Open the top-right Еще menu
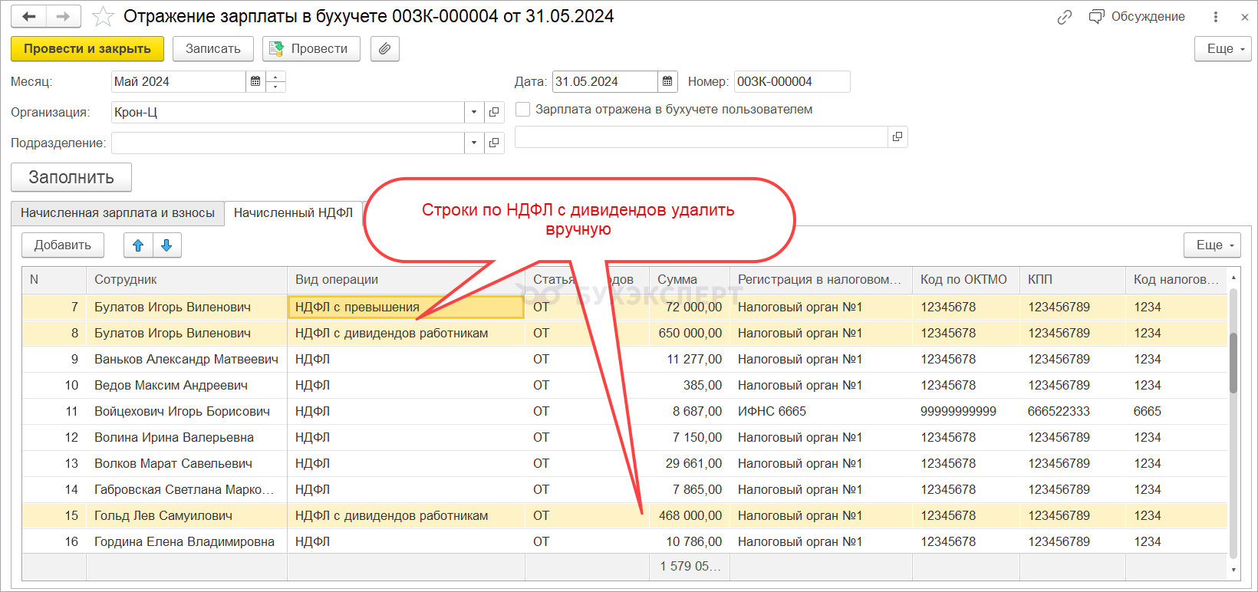The image size is (1258, 592). tap(1223, 48)
